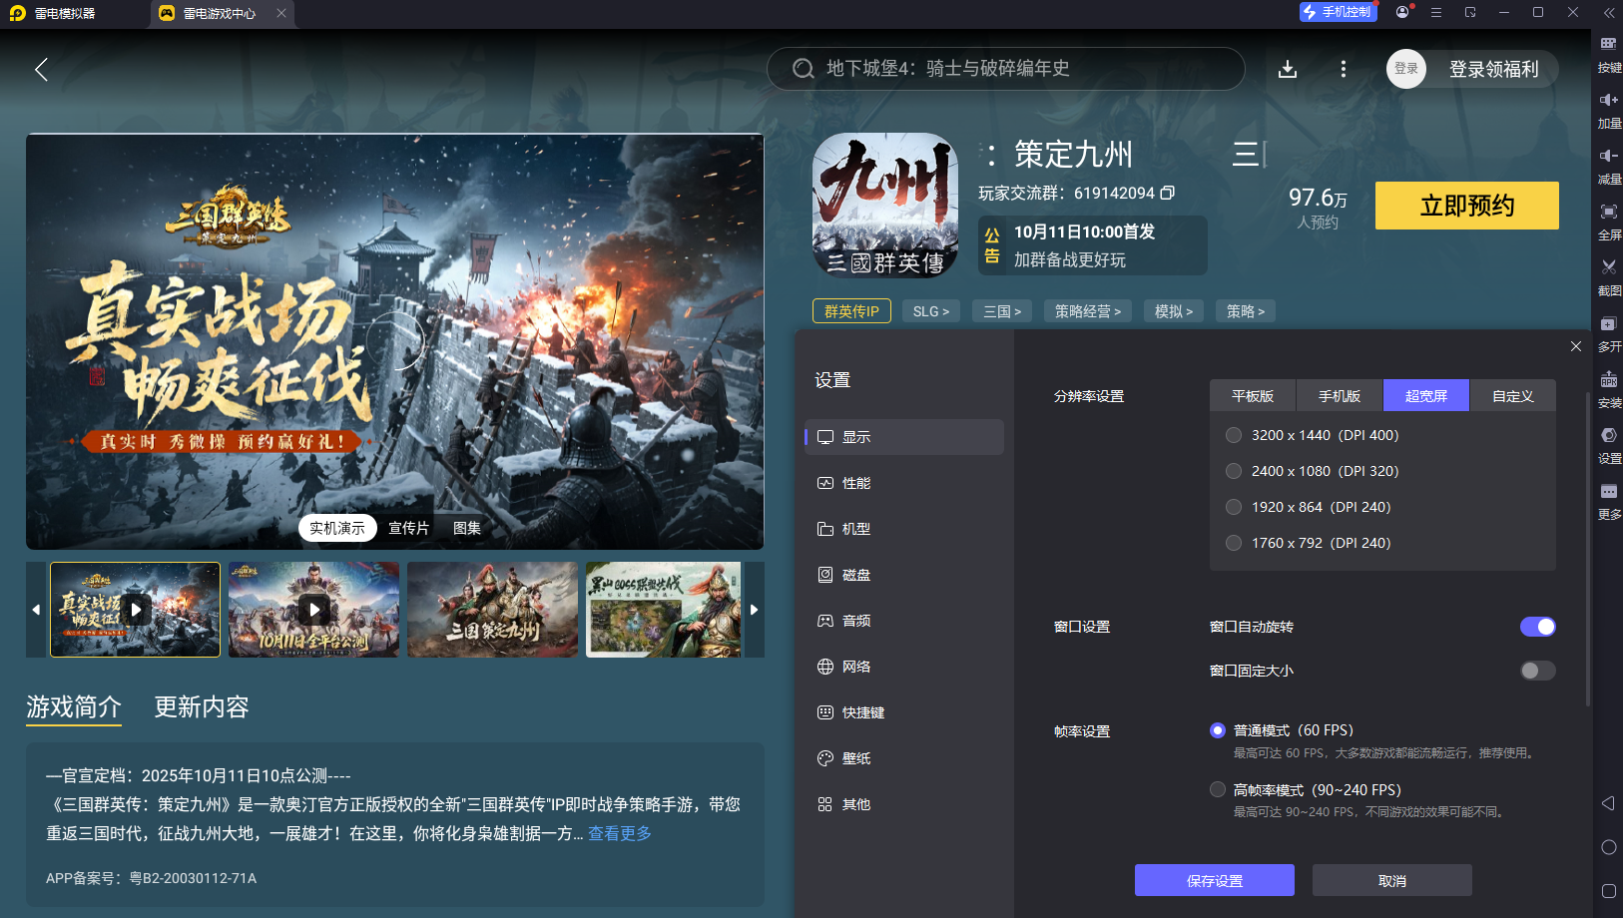Click the download icon beside search bar
The width and height of the screenshot is (1623, 918).
[x=1288, y=69]
